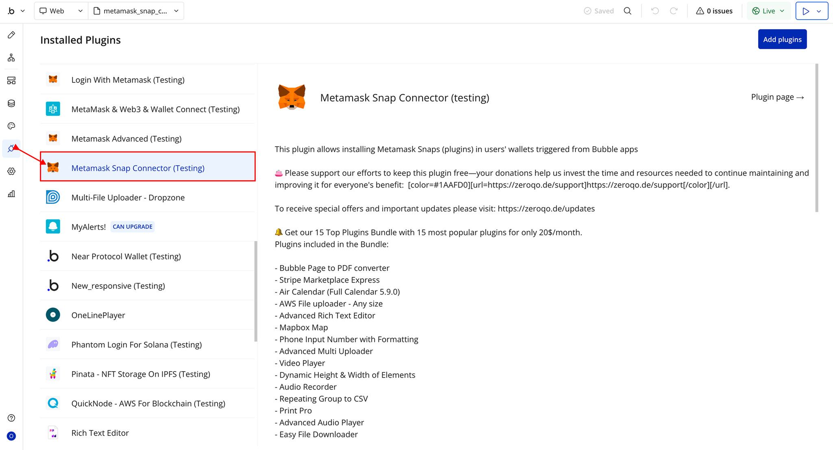This screenshot has height=450, width=833.
Task: Open the Settings gear icon in sidebar
Action: pos(11,171)
